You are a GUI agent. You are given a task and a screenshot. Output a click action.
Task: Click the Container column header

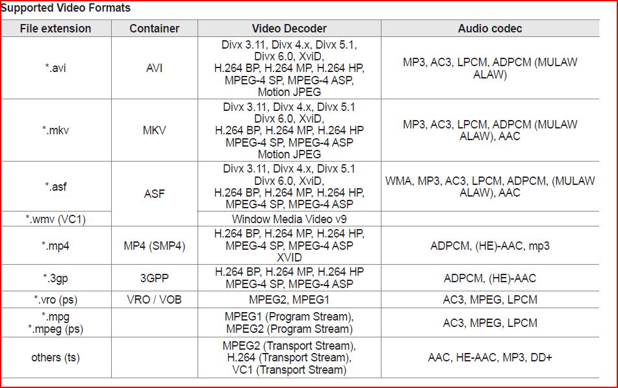tap(155, 29)
